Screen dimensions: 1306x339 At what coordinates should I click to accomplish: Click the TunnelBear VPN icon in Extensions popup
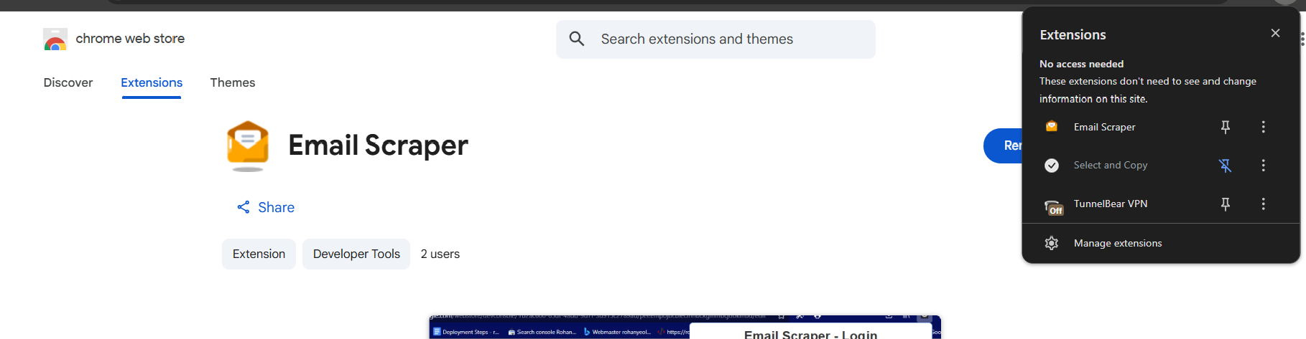tap(1053, 206)
